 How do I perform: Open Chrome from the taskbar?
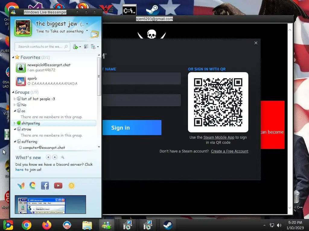pos(27,225)
